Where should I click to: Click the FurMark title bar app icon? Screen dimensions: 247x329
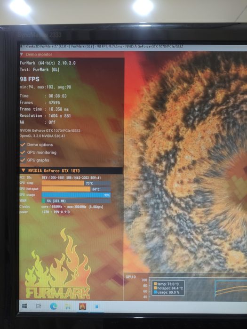pyautogui.click(x=22, y=46)
